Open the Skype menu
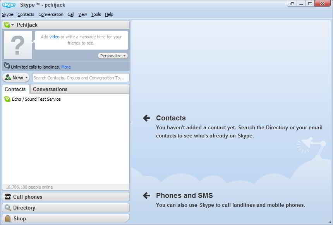This screenshot has height=225, width=333. pyautogui.click(x=8, y=14)
